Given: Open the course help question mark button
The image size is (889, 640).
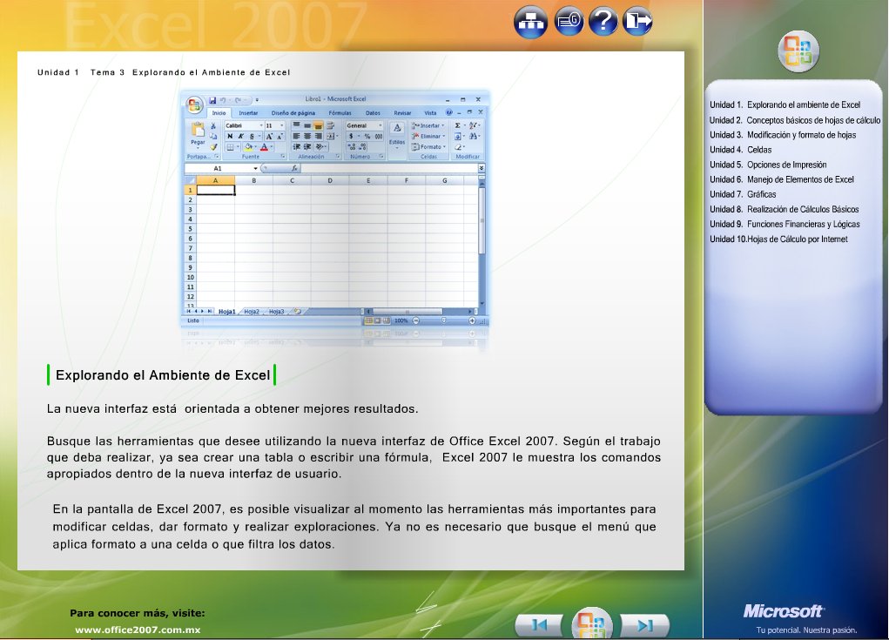Looking at the screenshot, I should click(x=603, y=22).
